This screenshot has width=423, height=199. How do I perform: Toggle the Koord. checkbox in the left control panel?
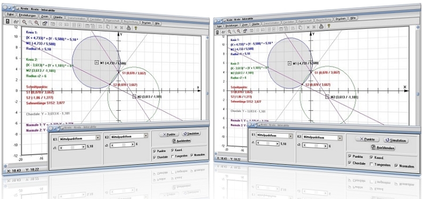[x=173, y=150]
